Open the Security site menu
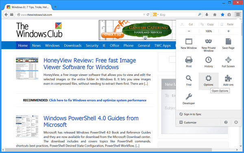Screen dimensions: 244x153 92,45
